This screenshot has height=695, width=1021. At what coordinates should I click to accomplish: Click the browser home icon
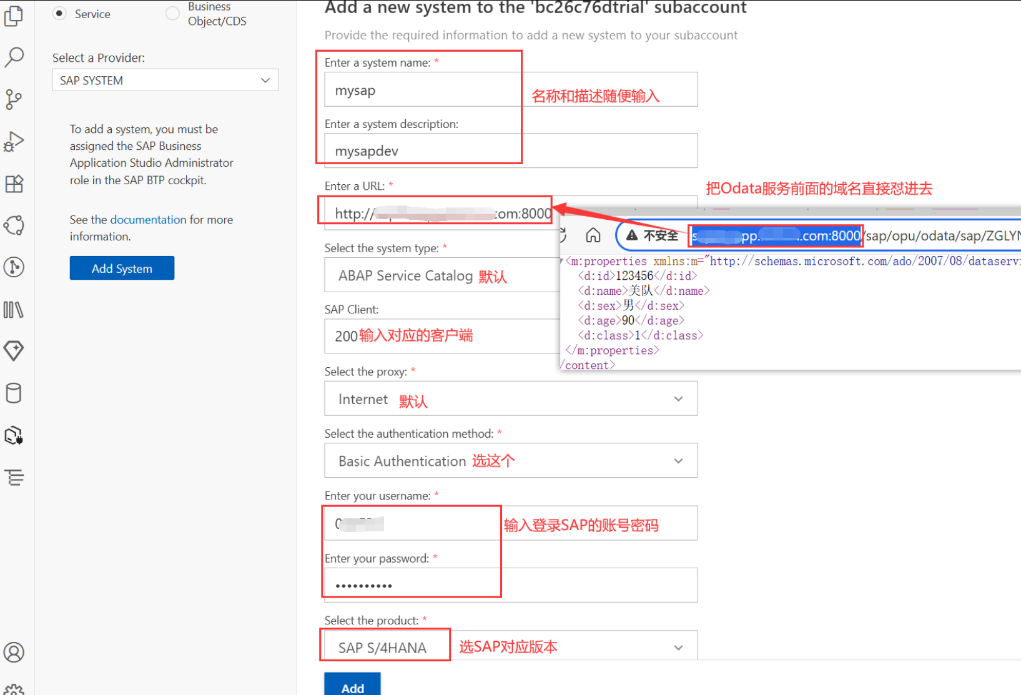593,235
